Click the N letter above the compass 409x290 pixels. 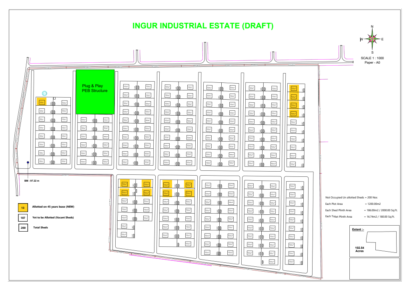(372, 27)
